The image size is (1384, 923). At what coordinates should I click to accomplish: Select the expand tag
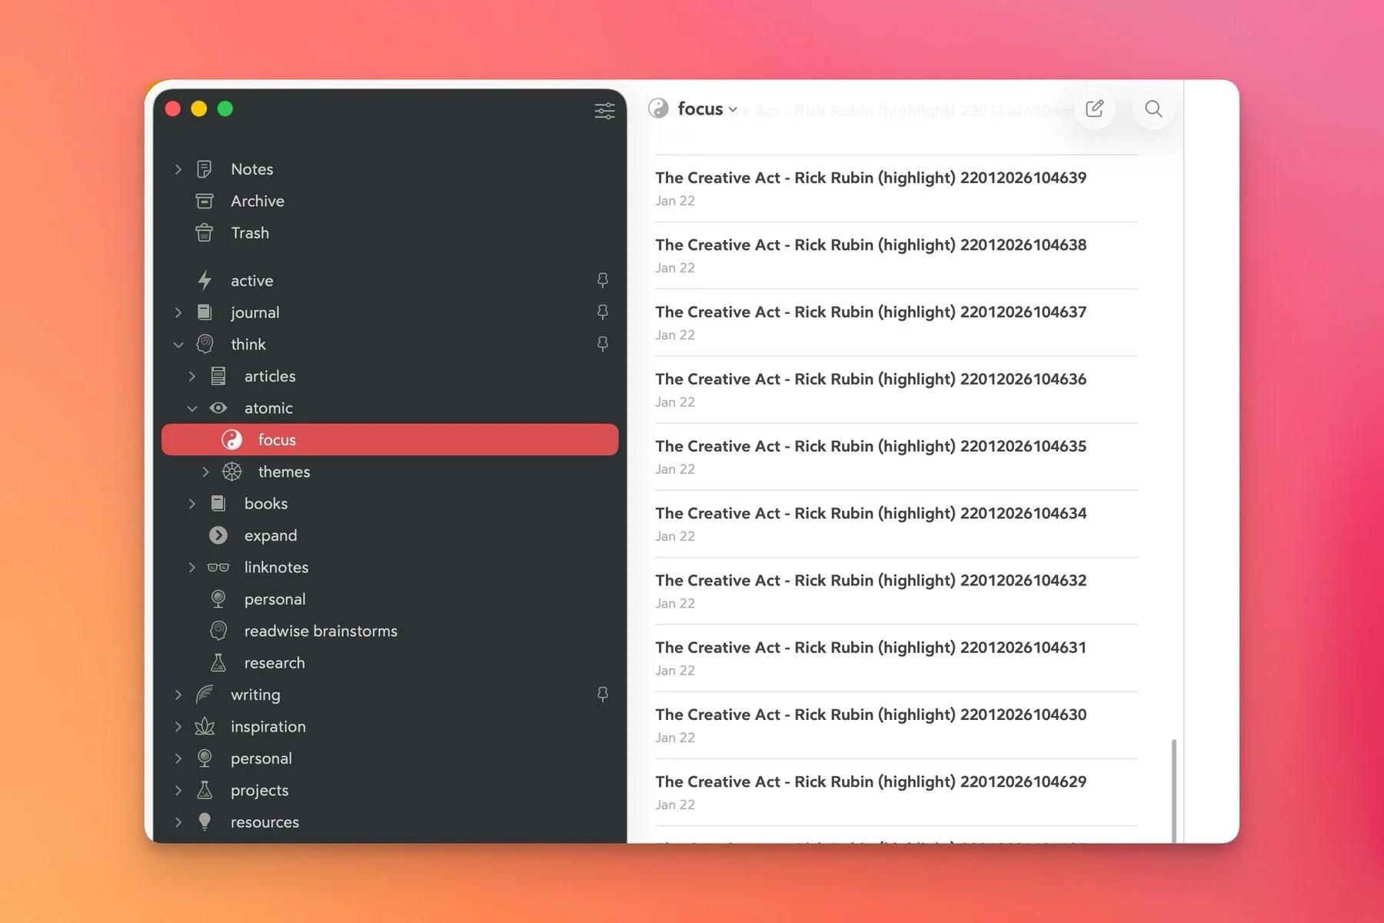[390, 535]
